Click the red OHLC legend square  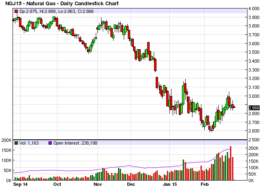16,11
